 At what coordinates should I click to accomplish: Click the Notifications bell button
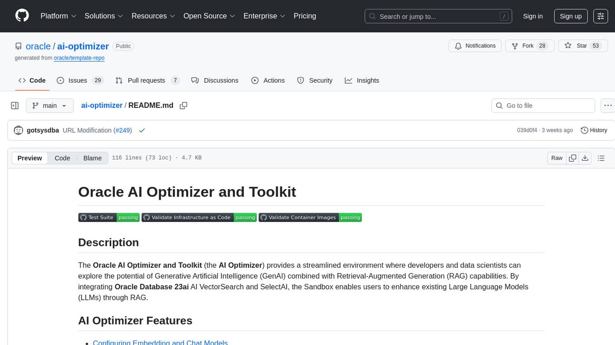click(475, 46)
